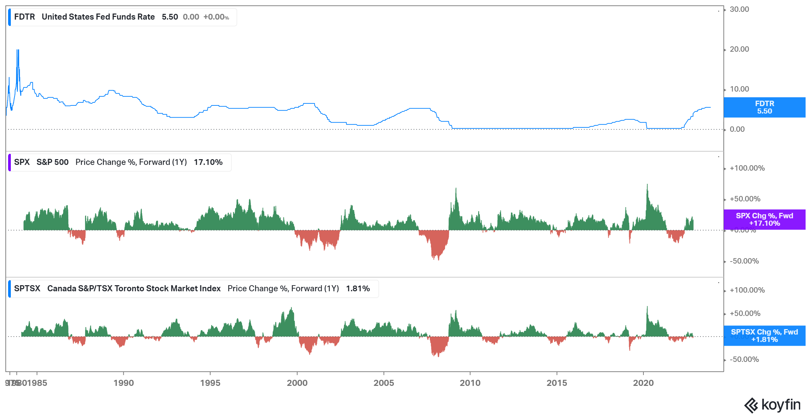Click the purple color bar beside SPX
Image resolution: width=811 pixels, height=419 pixels.
(x=9, y=163)
